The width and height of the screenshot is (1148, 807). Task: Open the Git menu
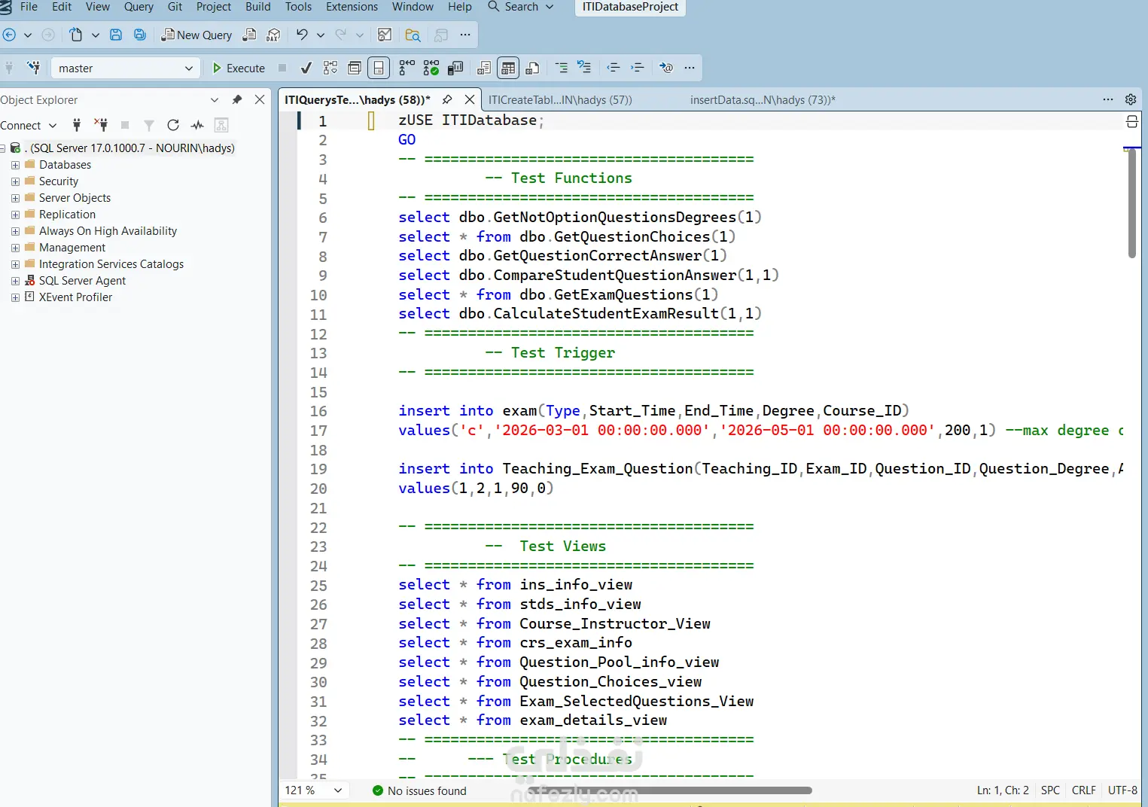175,7
